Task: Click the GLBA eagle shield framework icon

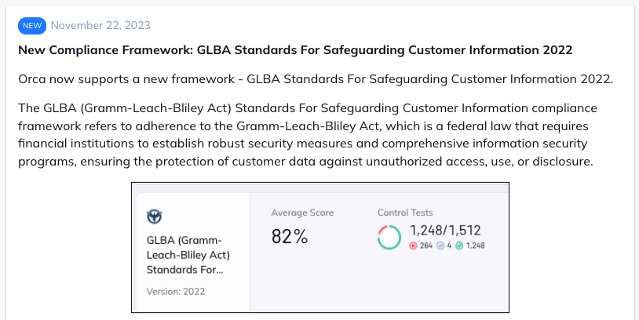Action: point(155,216)
